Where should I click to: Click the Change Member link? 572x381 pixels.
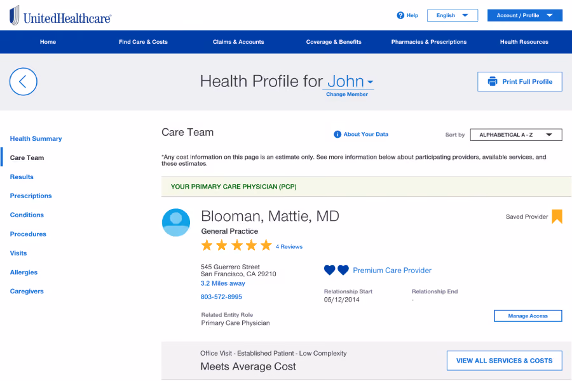pyautogui.click(x=347, y=94)
